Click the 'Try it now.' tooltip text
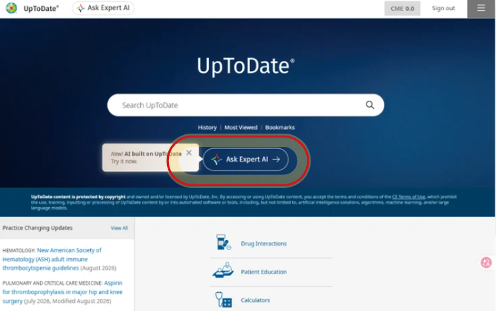 coord(124,161)
